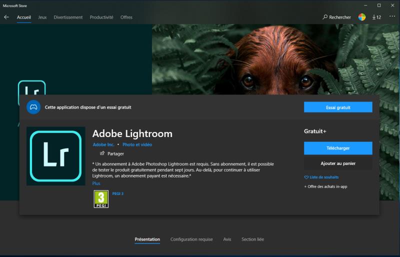The height and width of the screenshot is (257, 400).
Task: Open the Photo et vidéo category link
Action: (137, 144)
